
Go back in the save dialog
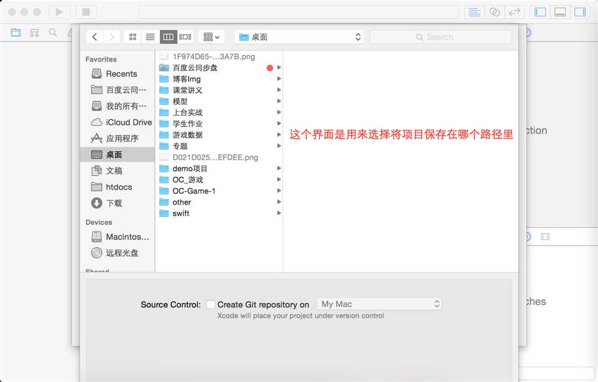coord(95,37)
